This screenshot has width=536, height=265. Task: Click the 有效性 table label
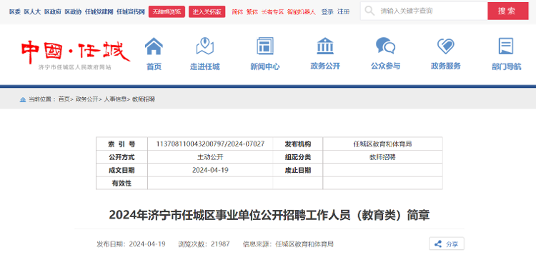coord(121,184)
